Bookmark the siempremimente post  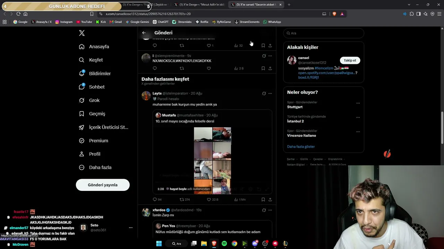tap(263, 68)
